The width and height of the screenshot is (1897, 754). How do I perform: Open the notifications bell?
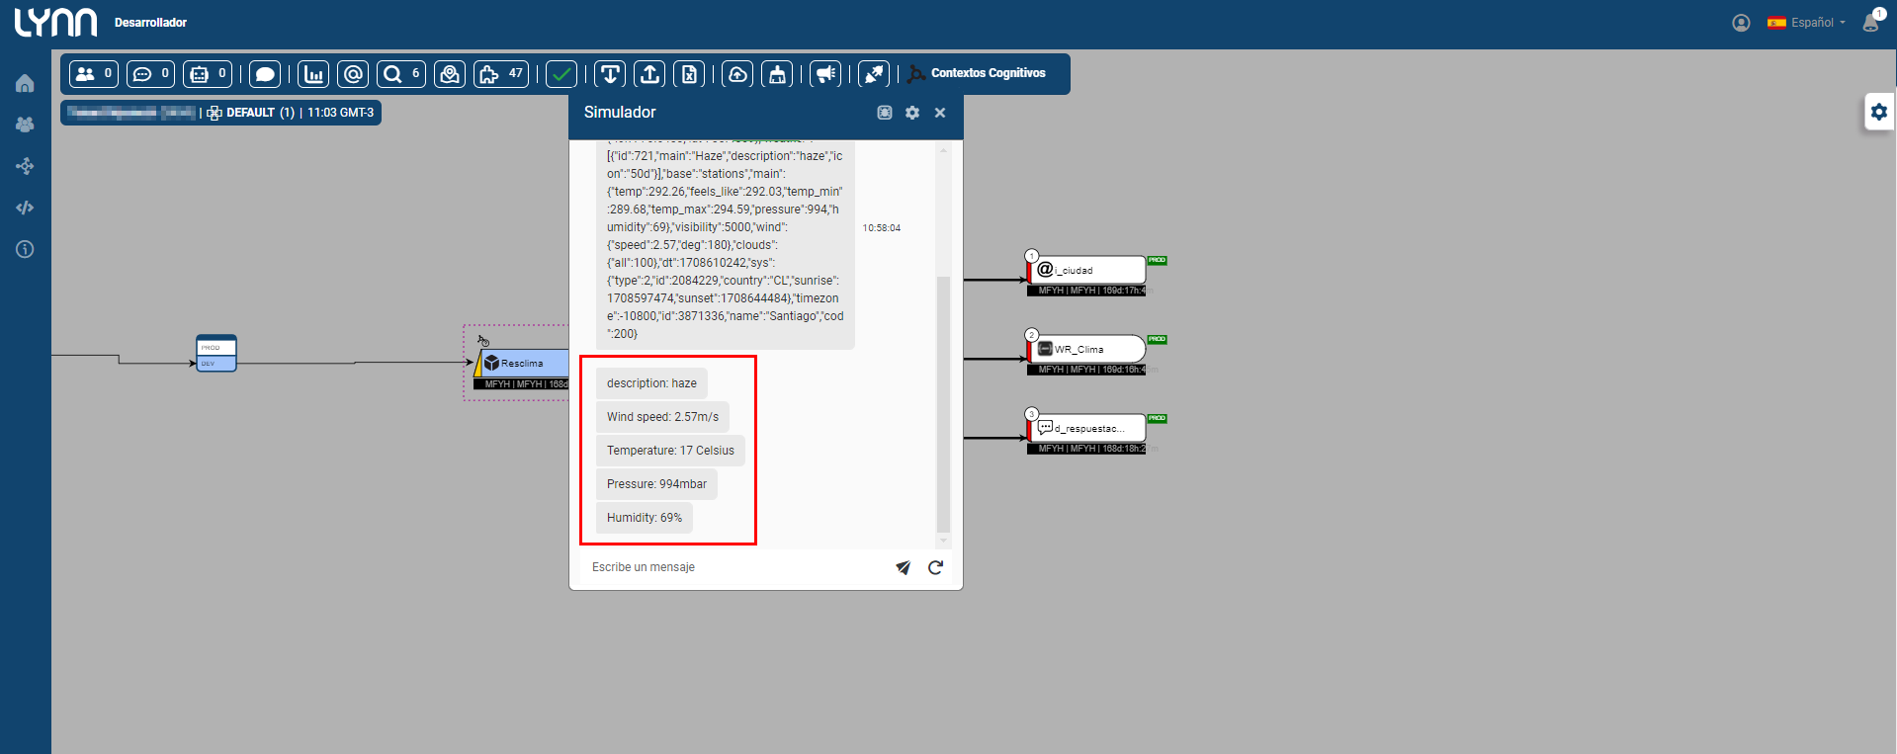pyautogui.click(x=1870, y=23)
